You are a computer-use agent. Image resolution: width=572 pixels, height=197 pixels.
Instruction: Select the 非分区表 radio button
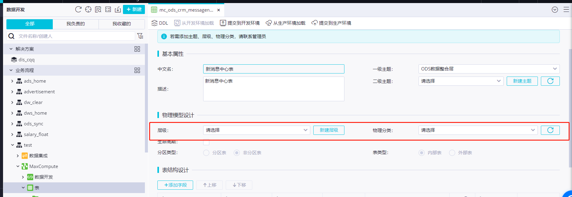click(x=237, y=153)
